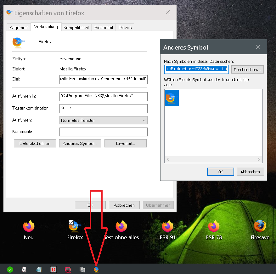
Task: Select the Firefox icon in symbol list
Action: 172,98
